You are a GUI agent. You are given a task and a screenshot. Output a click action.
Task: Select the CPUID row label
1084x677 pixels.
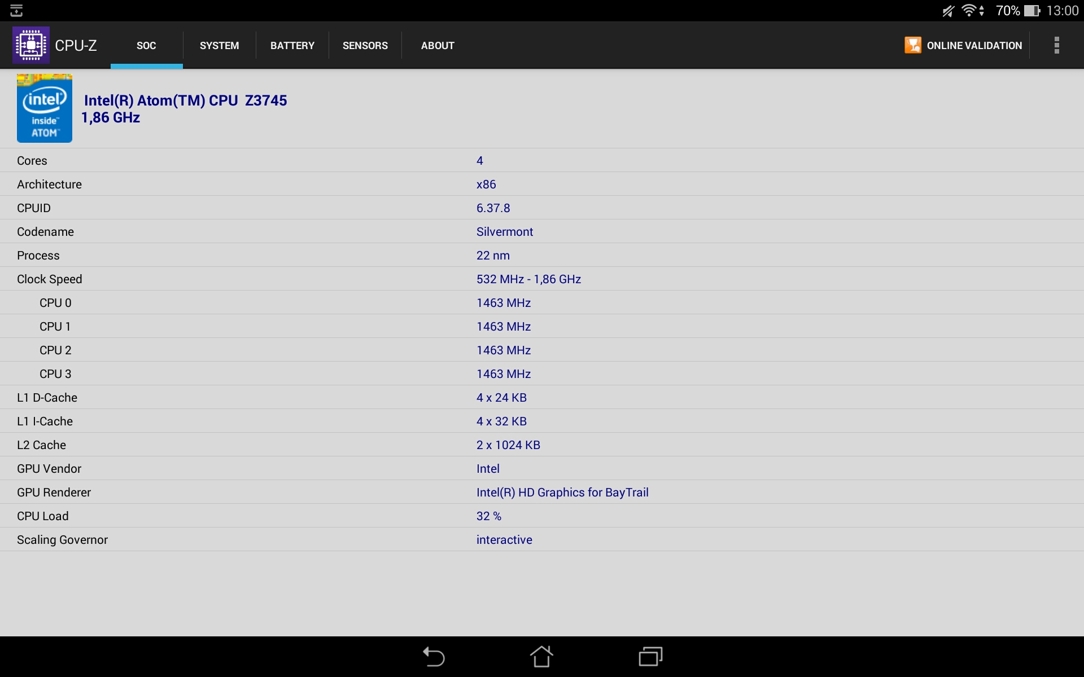point(34,208)
